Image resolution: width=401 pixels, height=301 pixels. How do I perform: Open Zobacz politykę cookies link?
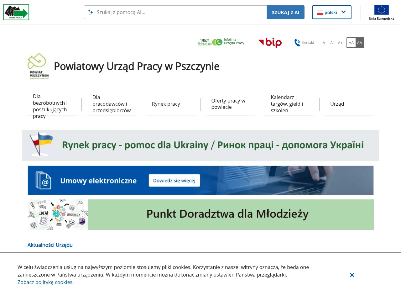coord(46,282)
